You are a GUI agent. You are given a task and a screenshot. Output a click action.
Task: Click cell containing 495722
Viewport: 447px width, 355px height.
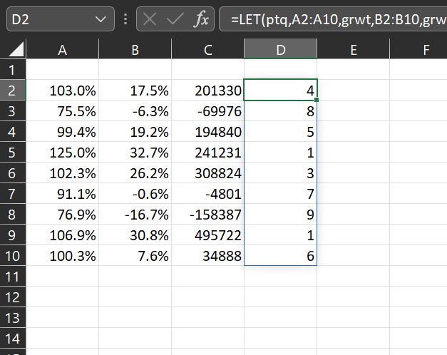pyautogui.click(x=208, y=235)
